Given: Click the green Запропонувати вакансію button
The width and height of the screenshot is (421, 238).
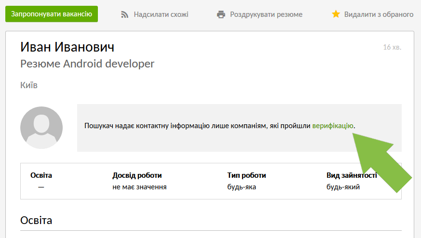Looking at the screenshot, I should pos(52,14).
